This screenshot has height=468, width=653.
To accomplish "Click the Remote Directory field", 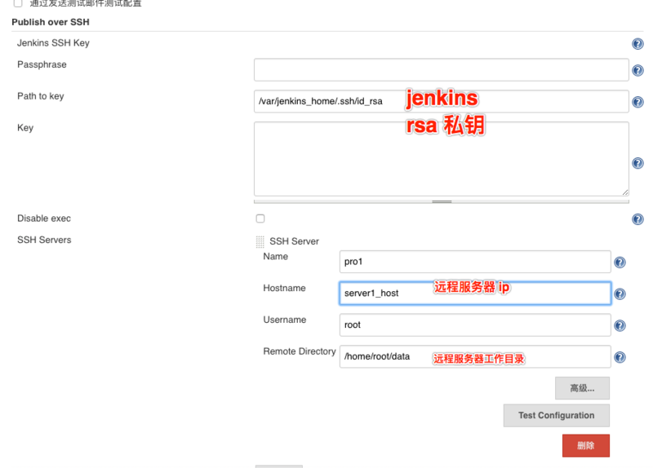I will [475, 356].
